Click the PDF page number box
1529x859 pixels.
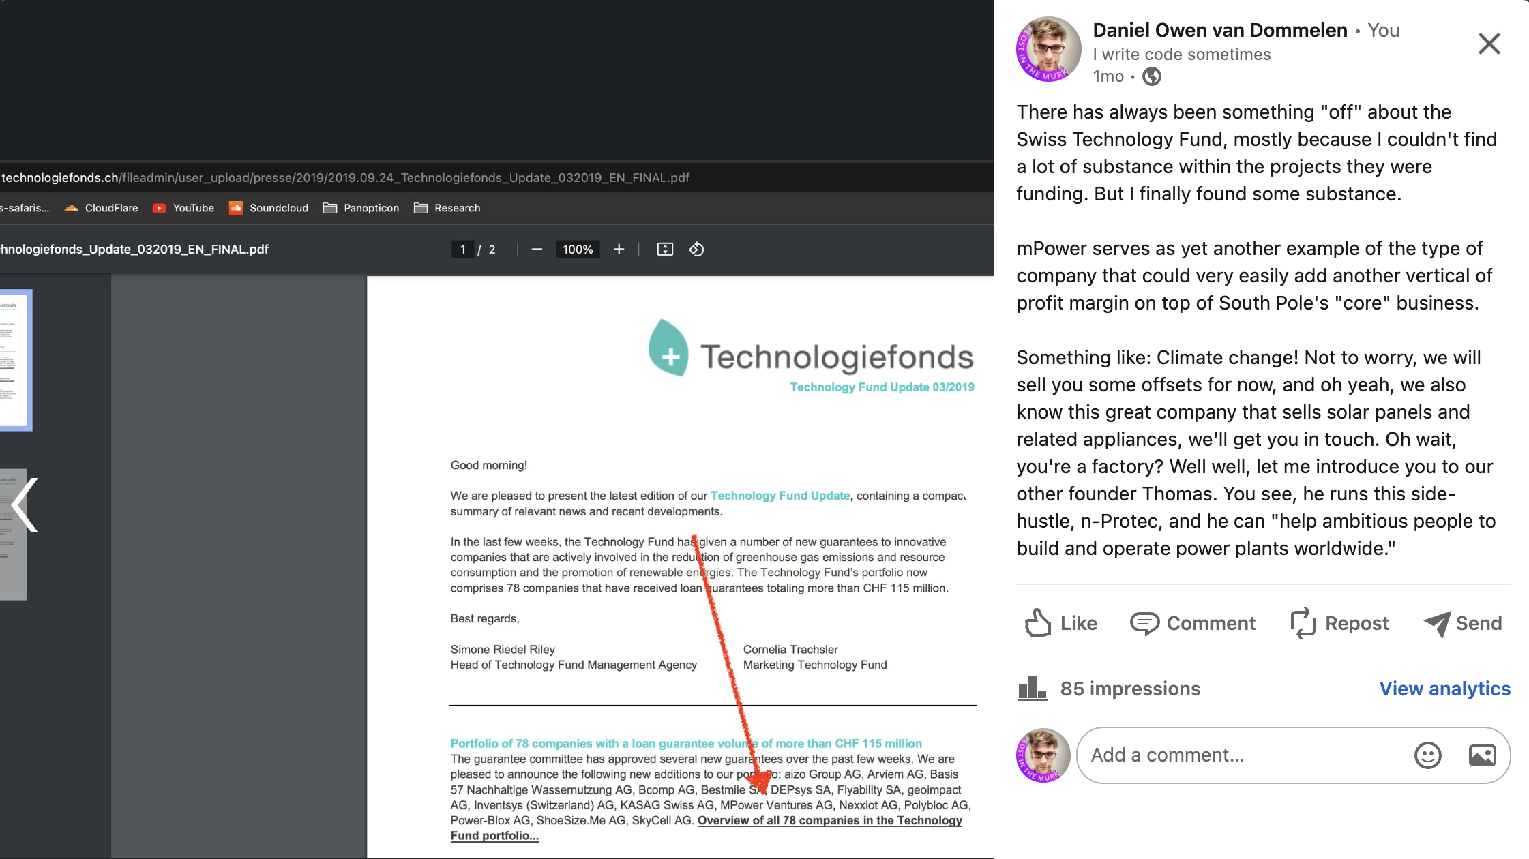(x=462, y=250)
